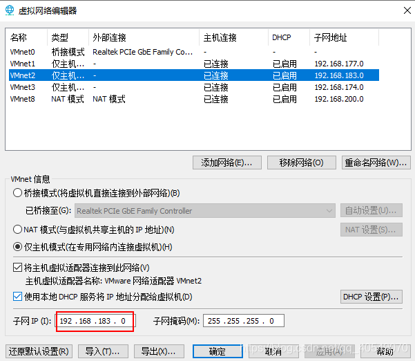Open the 已桥接至 adapter dropdown
The height and width of the screenshot is (361, 415).
tap(205, 211)
